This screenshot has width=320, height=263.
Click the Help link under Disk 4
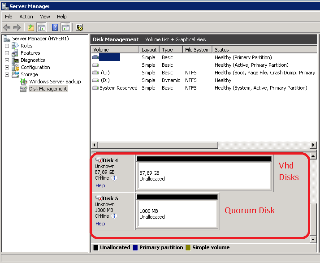(100, 185)
